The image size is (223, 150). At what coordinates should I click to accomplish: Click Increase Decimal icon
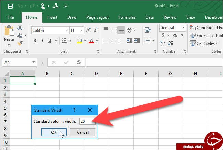[x=163, y=43]
